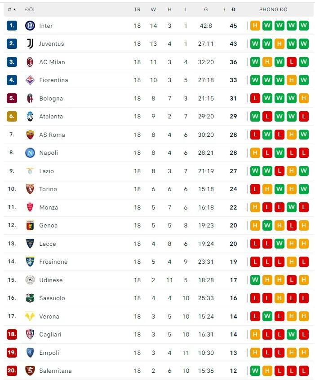Click the Genoa crest icon
This screenshot has width=315, height=380.
pyautogui.click(x=30, y=225)
